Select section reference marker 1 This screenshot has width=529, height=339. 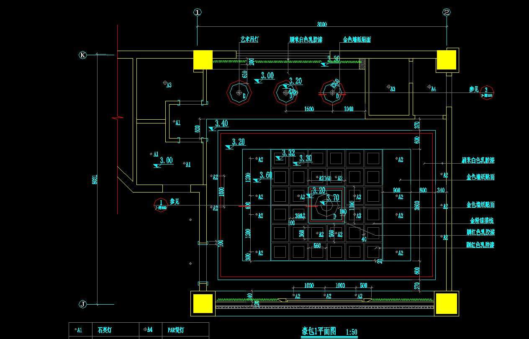[x=161, y=204]
